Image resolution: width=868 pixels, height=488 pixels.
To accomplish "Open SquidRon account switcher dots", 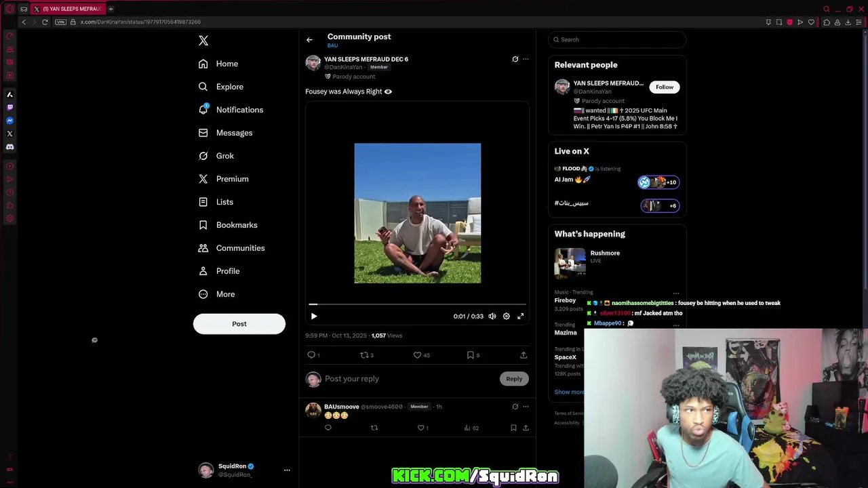I will (x=287, y=470).
